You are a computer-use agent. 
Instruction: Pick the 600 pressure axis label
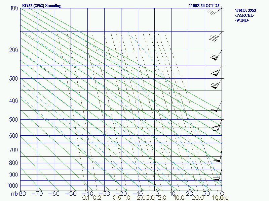[x=13, y=136]
